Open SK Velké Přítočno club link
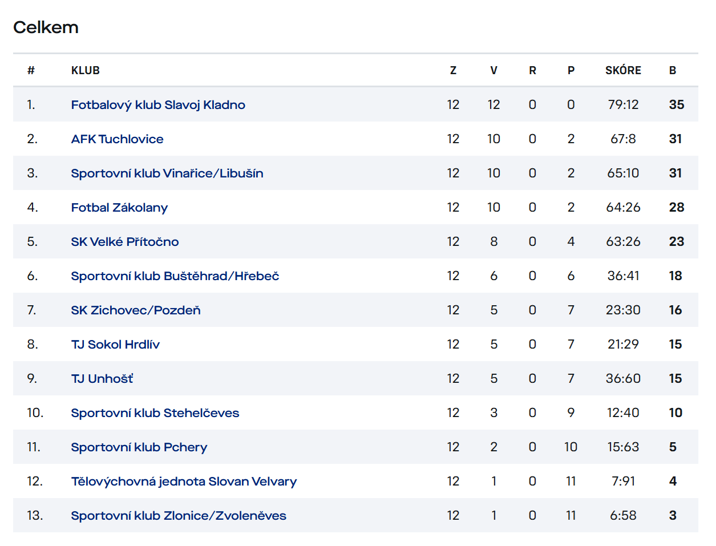This screenshot has width=716, height=546. [x=124, y=242]
